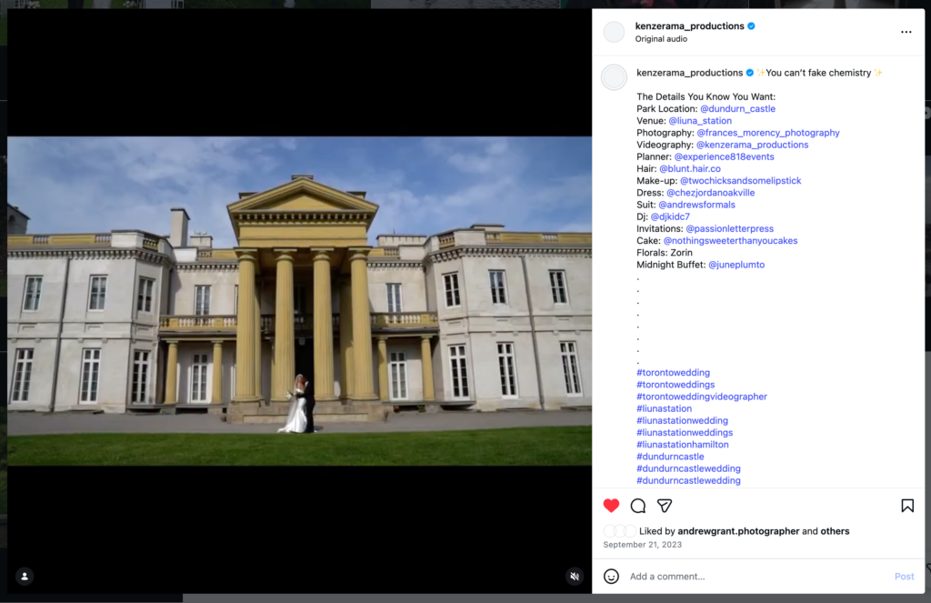This screenshot has width=931, height=603.
Task: Click the wedding video to pause
Action: (299, 300)
